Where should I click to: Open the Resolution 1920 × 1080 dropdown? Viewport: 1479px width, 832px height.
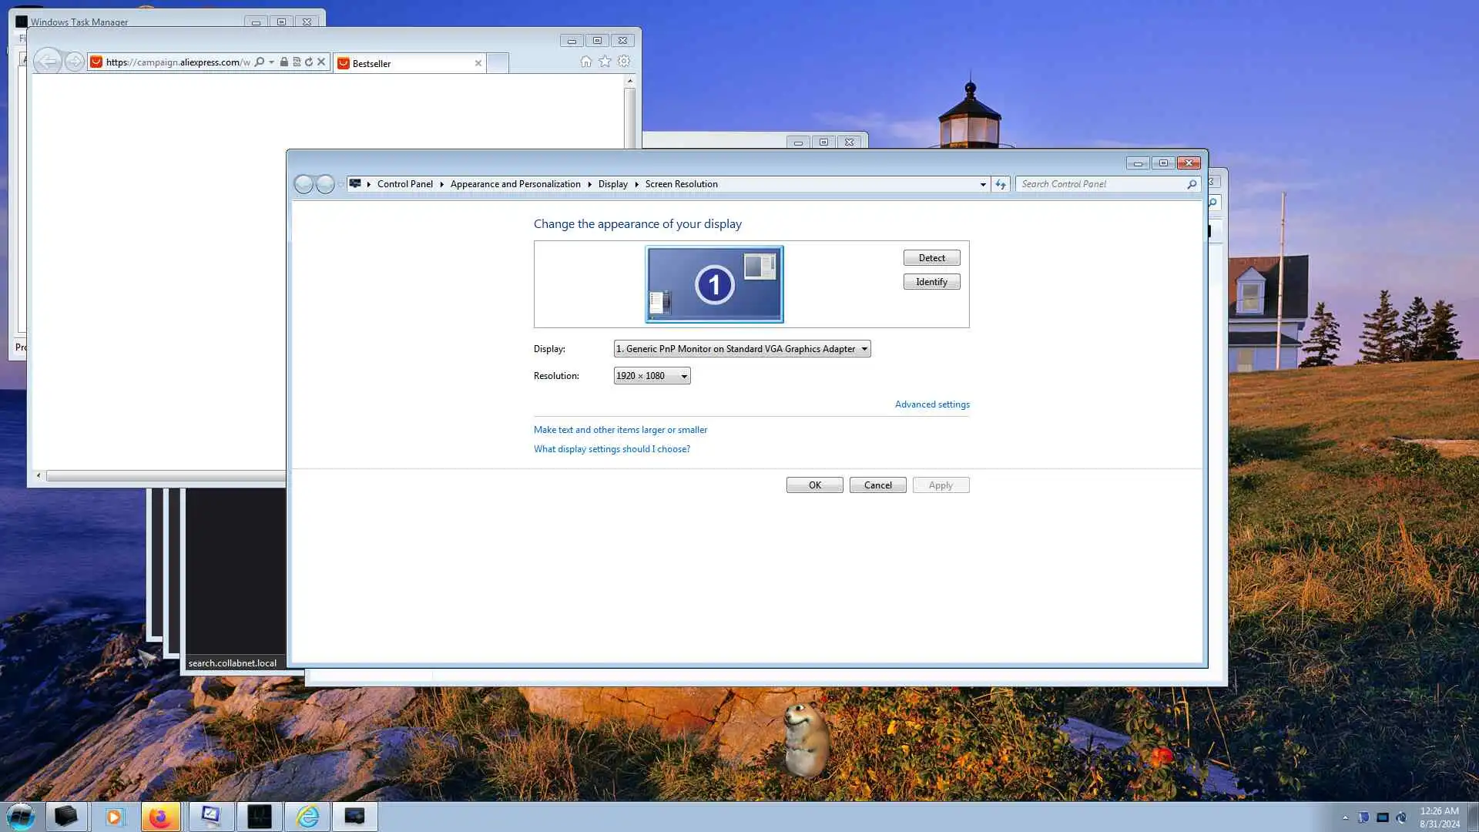pyautogui.click(x=652, y=376)
